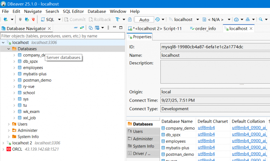Click the red Disconnect icon in toolbar
This screenshot has height=161, width=270.
(33, 19)
